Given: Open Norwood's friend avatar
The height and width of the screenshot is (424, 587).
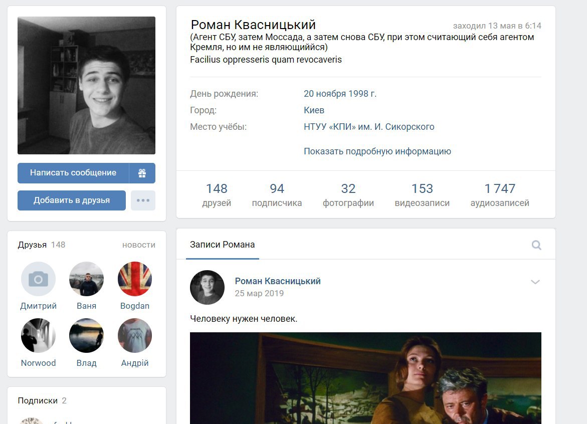Looking at the screenshot, I should (38, 335).
